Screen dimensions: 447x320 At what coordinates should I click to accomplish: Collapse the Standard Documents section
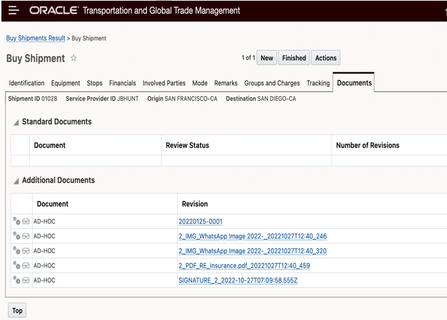tap(16, 122)
